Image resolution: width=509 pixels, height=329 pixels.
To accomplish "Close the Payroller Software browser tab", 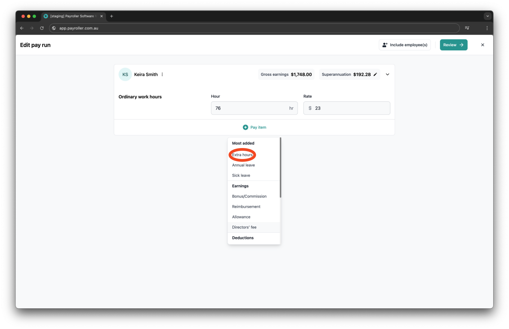I will pos(102,16).
